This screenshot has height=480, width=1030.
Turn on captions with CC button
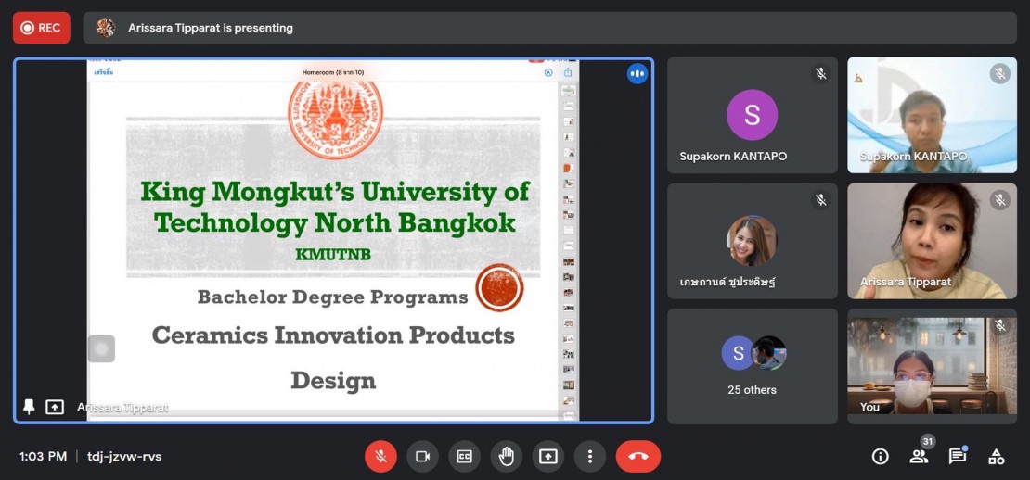pyautogui.click(x=464, y=457)
